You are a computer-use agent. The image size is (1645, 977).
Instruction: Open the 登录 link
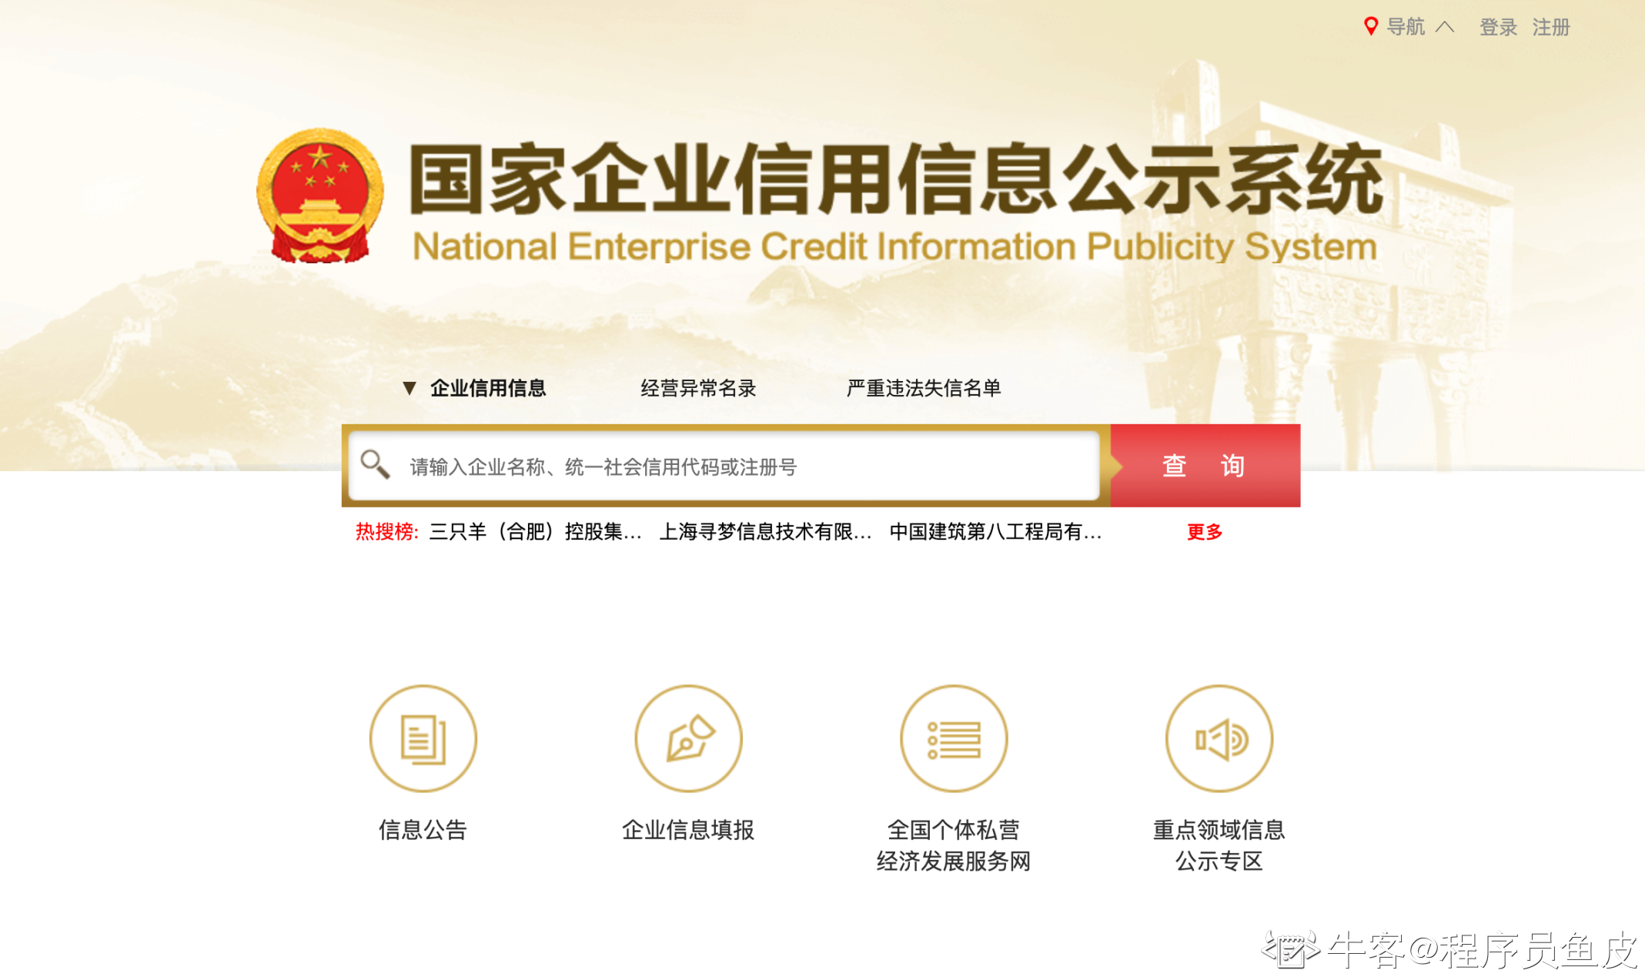coord(1498,28)
